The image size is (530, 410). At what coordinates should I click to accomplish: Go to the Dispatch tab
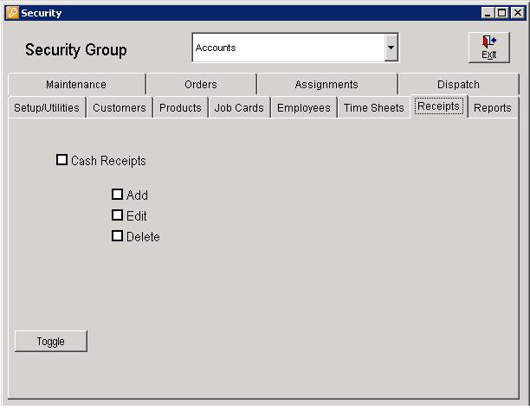point(458,85)
